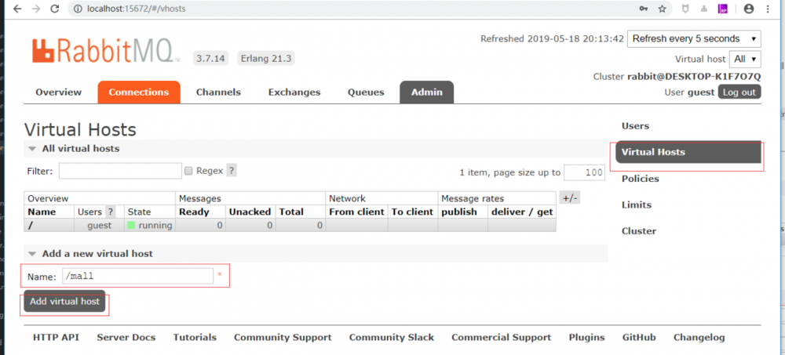Select Virtual Hosts in admin sidebar
This screenshot has width=785, height=355.
pos(688,152)
